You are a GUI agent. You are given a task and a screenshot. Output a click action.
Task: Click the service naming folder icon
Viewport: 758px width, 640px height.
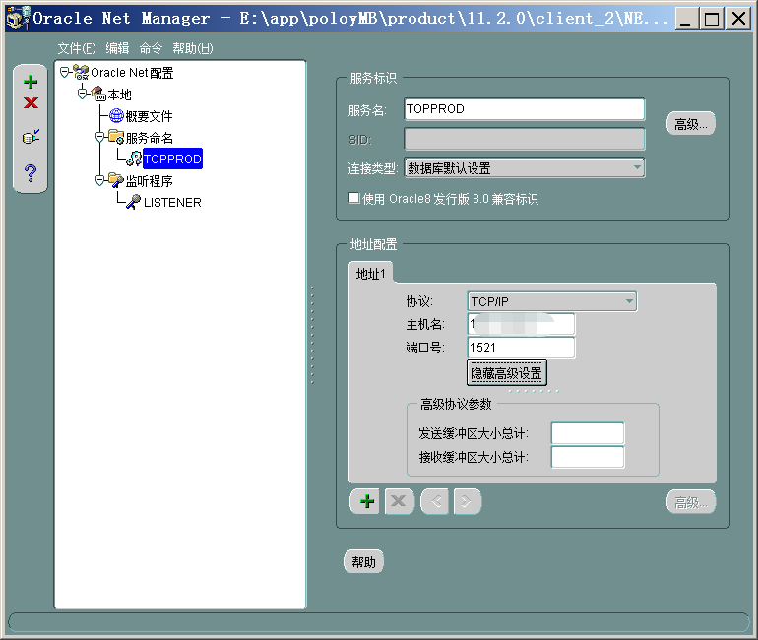point(116,137)
